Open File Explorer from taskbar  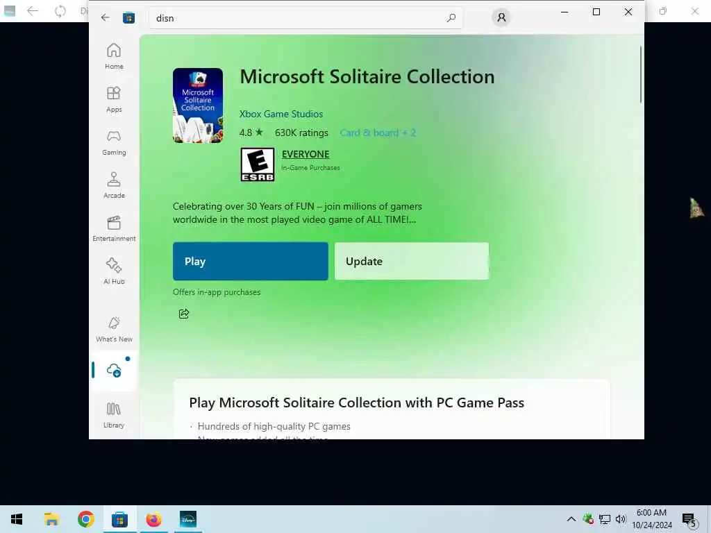click(51, 519)
